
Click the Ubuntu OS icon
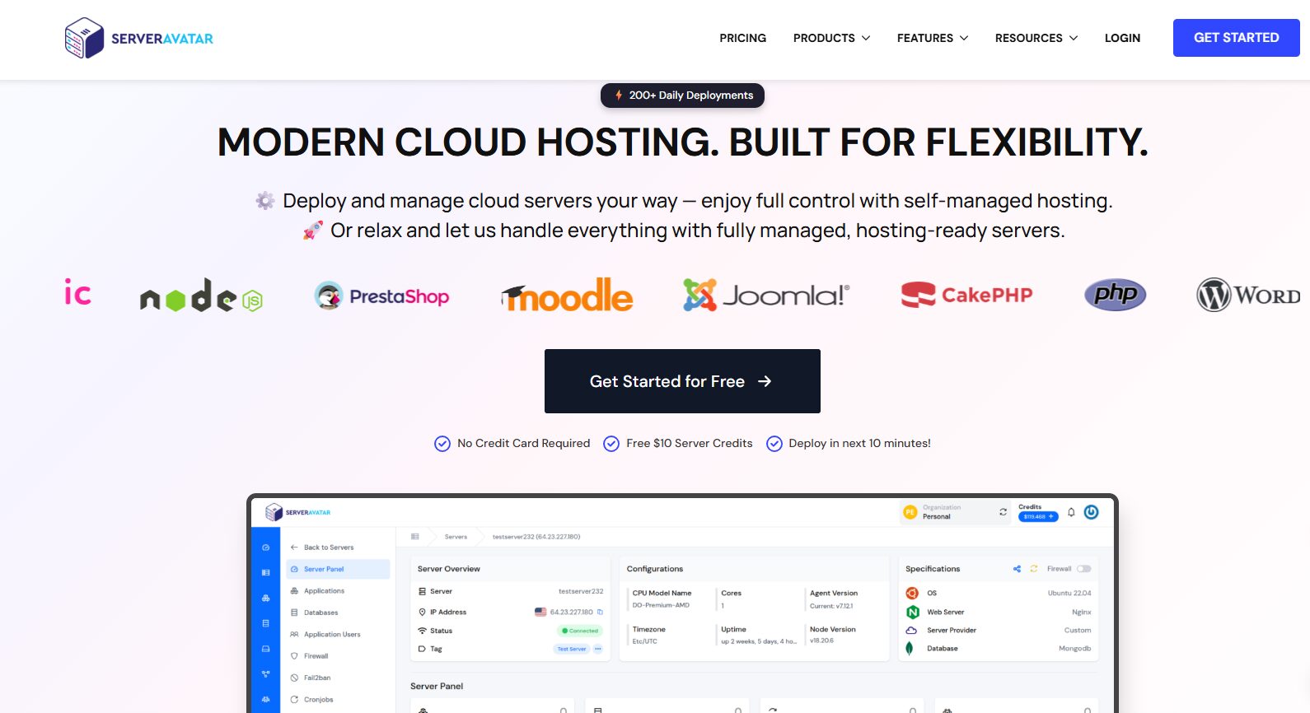pyautogui.click(x=912, y=593)
